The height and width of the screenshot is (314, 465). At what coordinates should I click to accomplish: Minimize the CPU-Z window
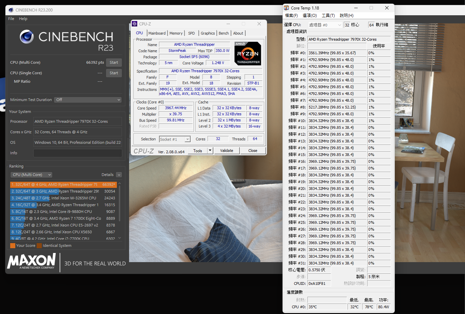[228, 24]
